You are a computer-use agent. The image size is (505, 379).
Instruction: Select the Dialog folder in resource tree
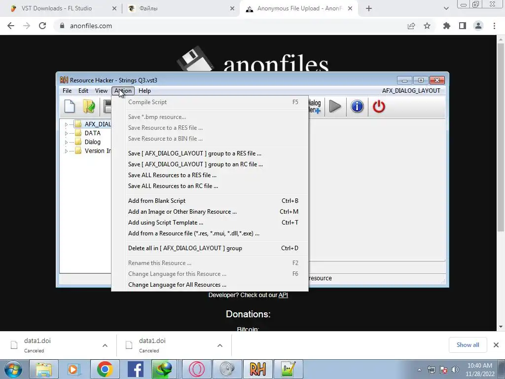(x=92, y=142)
